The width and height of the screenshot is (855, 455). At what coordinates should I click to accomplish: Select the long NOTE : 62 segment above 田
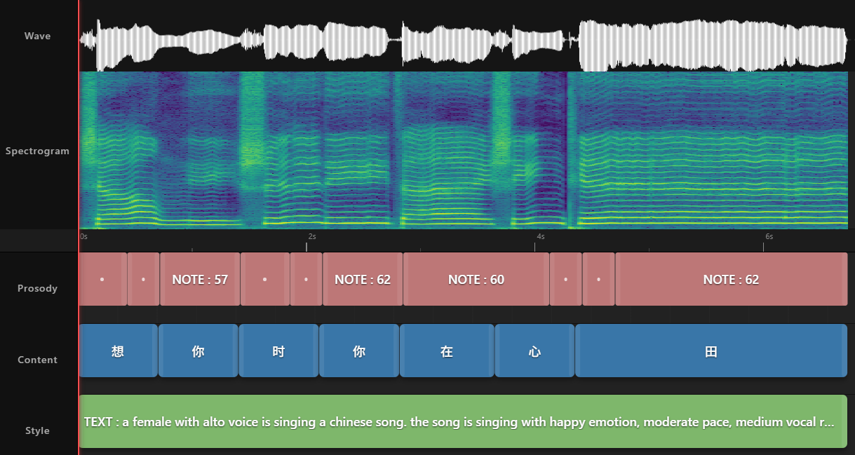point(731,279)
